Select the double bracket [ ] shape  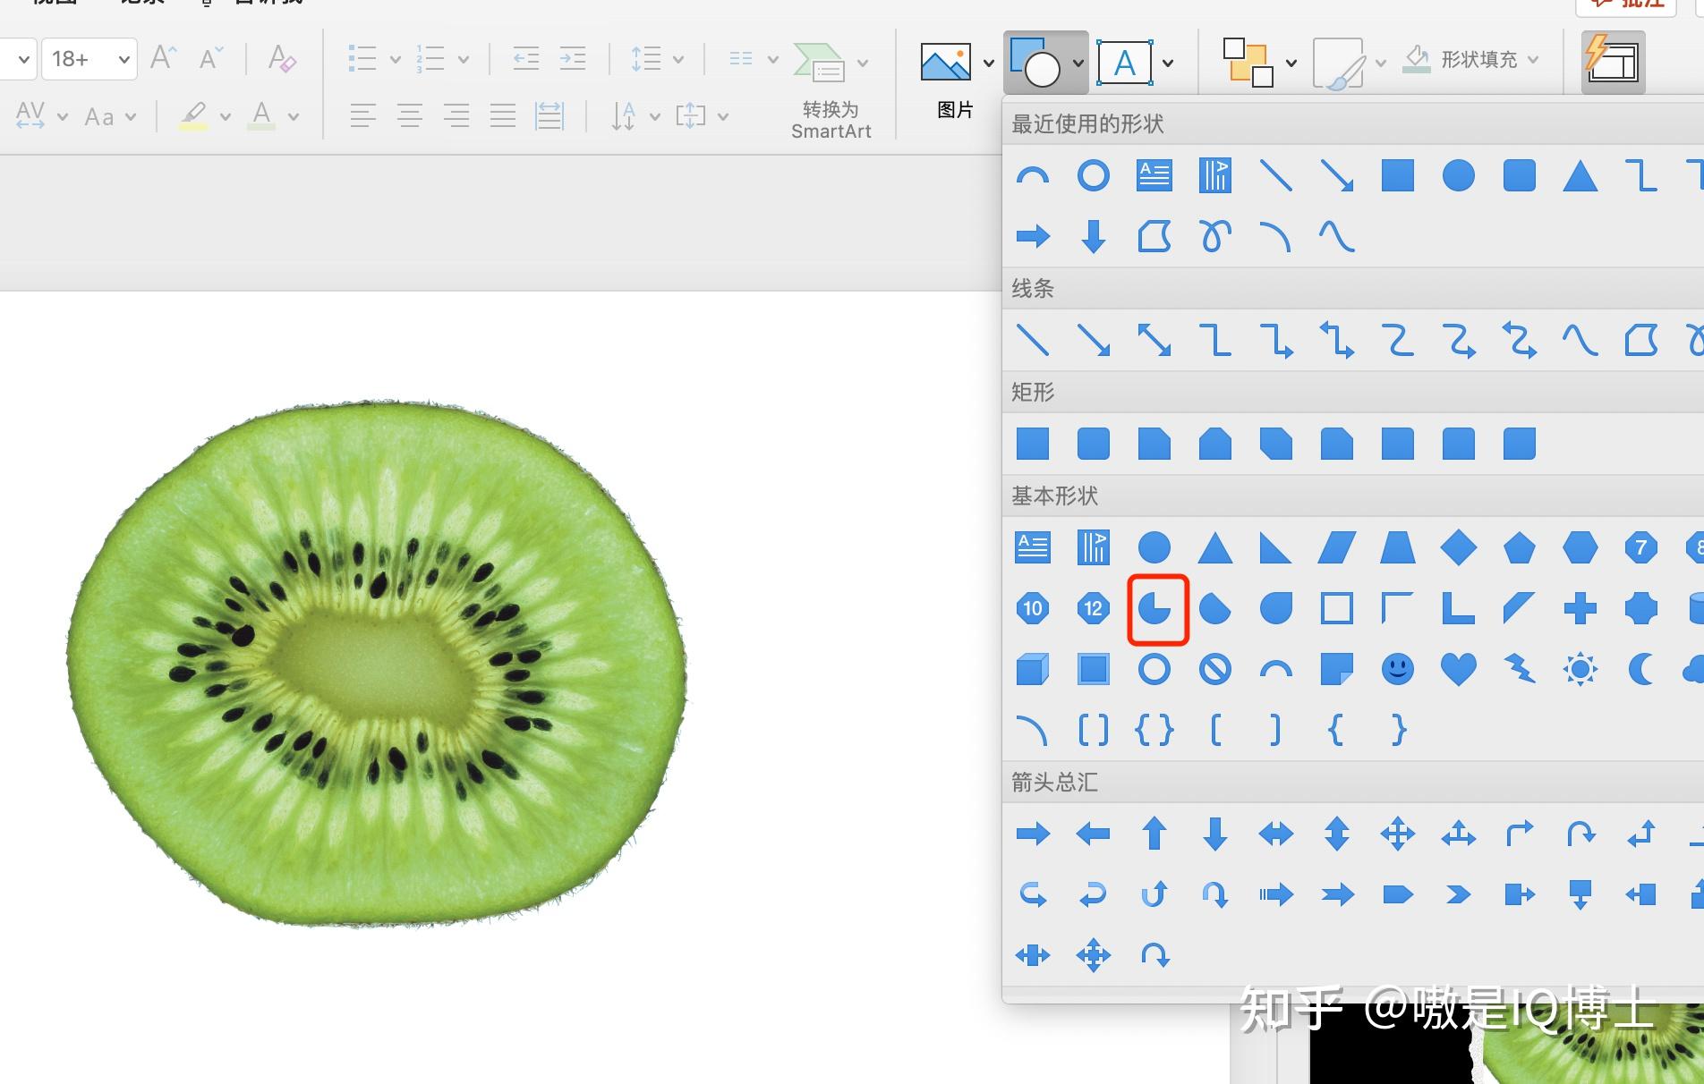tap(1094, 730)
